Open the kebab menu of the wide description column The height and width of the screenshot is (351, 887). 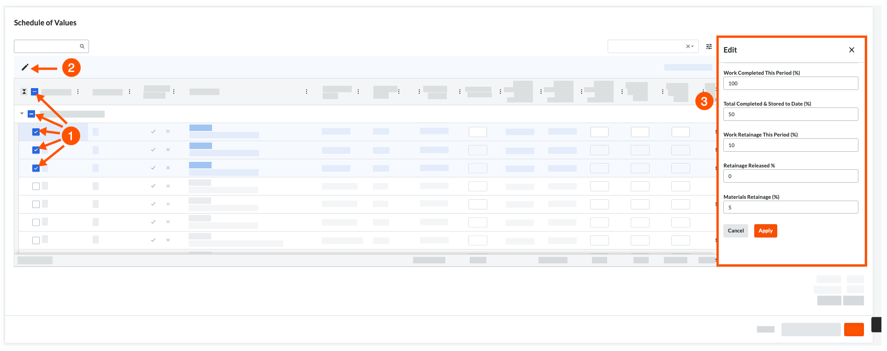pyautogui.click(x=307, y=92)
